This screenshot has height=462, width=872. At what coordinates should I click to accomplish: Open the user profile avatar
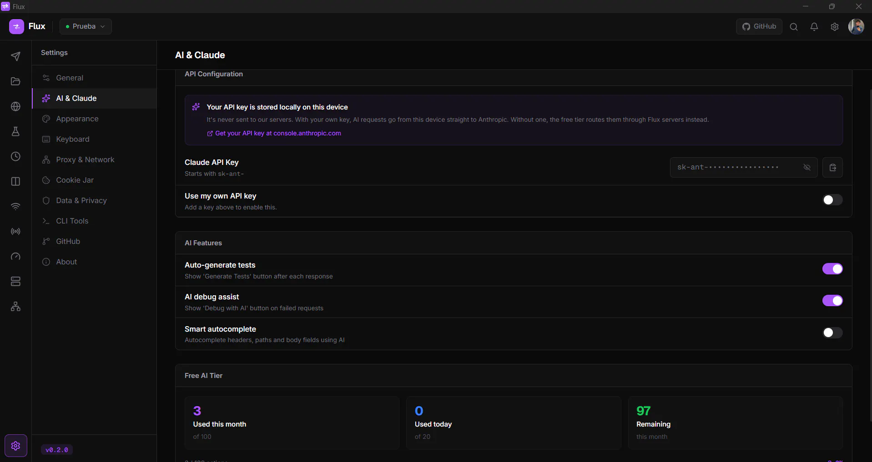click(856, 26)
